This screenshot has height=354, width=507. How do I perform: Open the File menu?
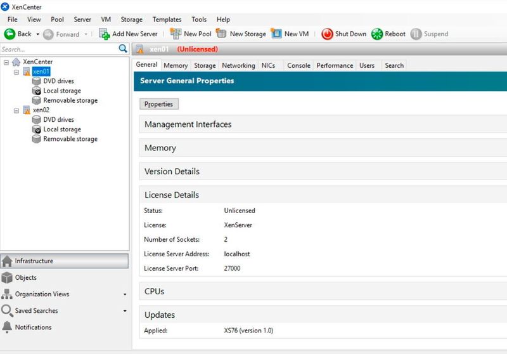(x=13, y=20)
